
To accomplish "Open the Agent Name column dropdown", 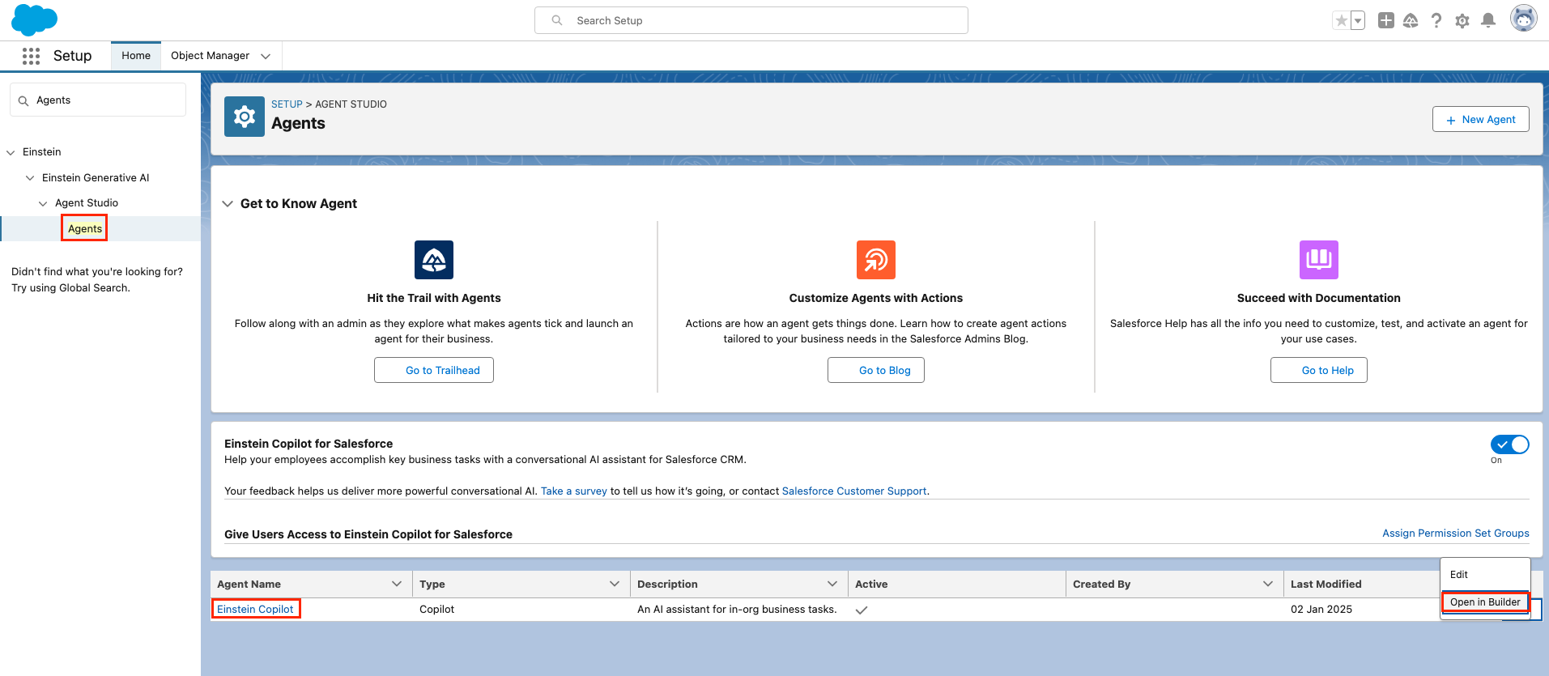I will pyautogui.click(x=397, y=584).
